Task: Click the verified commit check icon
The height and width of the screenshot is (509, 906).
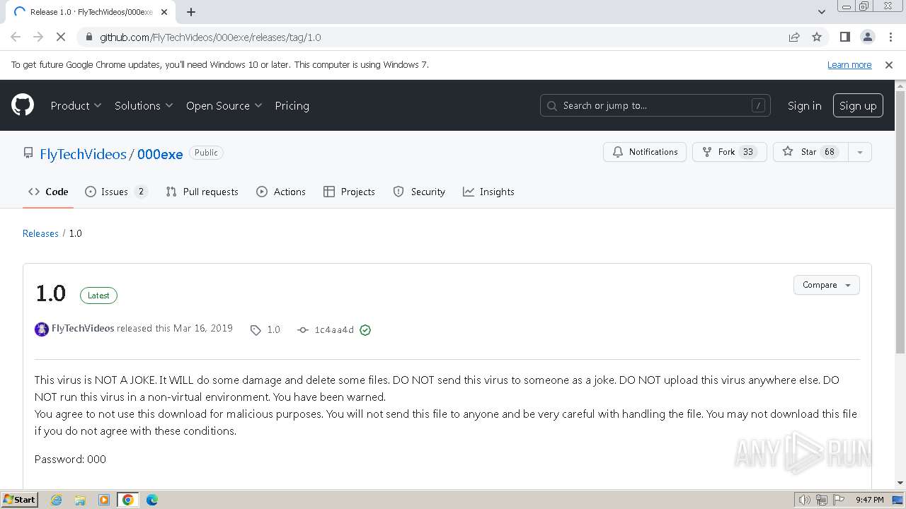Action: click(x=365, y=330)
